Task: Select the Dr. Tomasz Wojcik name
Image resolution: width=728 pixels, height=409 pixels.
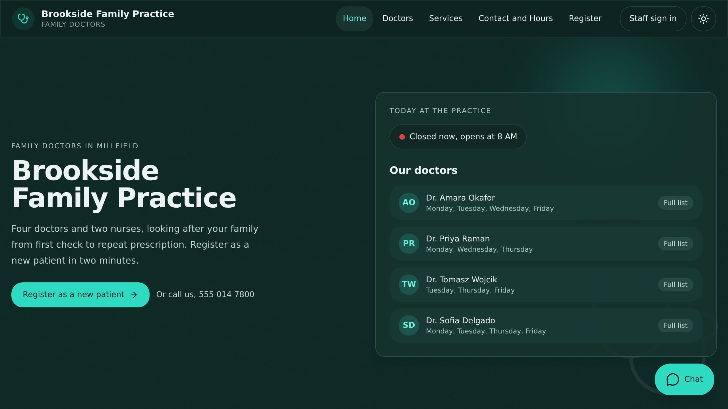Action: pyautogui.click(x=462, y=279)
